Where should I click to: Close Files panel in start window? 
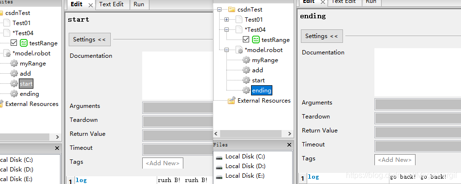pos(57,148)
